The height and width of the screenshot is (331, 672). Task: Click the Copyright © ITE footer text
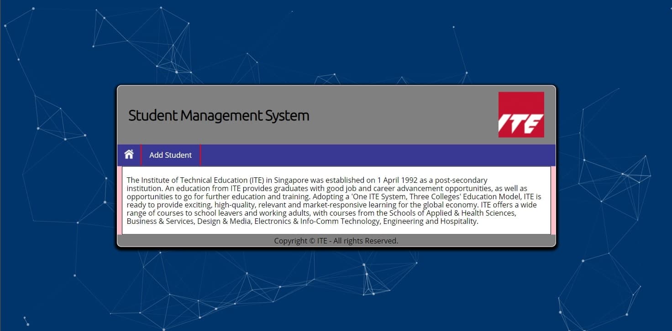click(x=336, y=241)
